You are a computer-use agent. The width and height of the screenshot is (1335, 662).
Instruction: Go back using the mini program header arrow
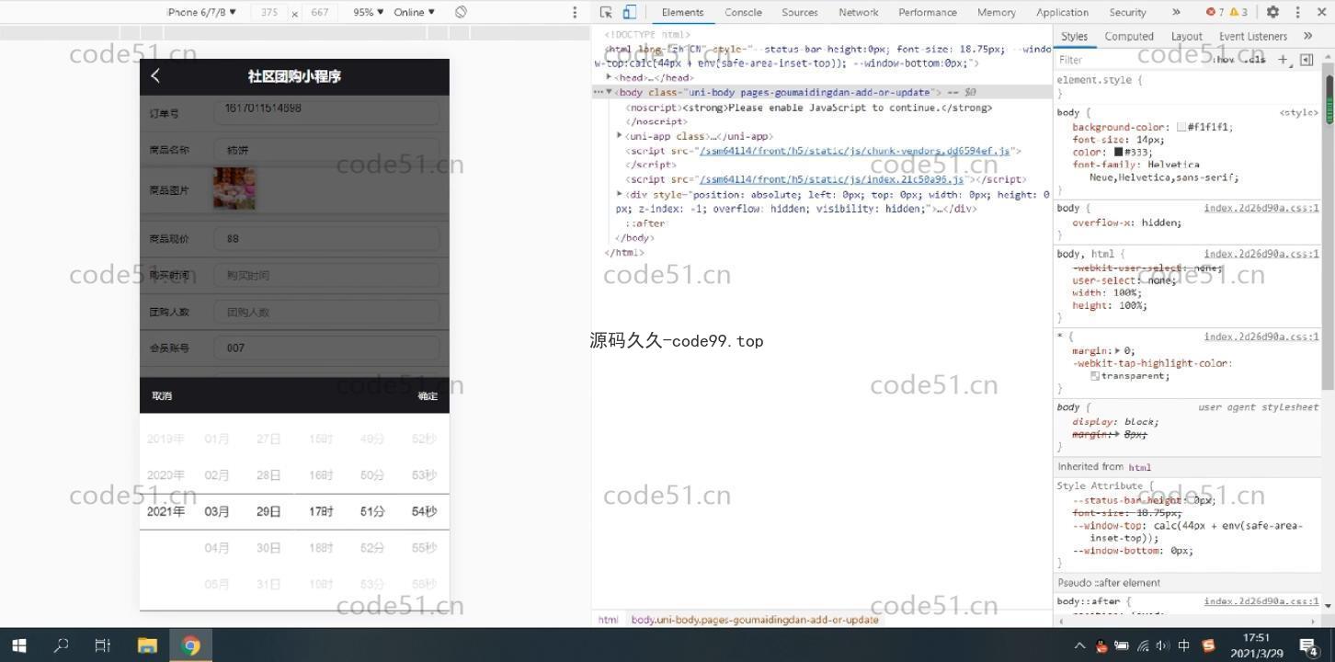point(155,75)
